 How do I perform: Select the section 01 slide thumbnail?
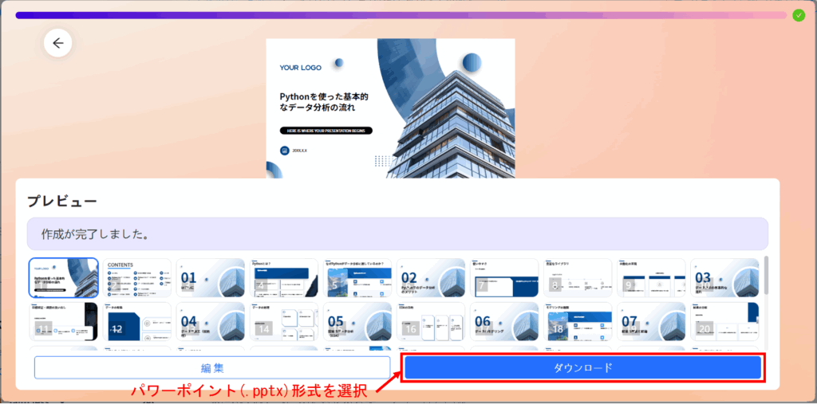pos(211,278)
